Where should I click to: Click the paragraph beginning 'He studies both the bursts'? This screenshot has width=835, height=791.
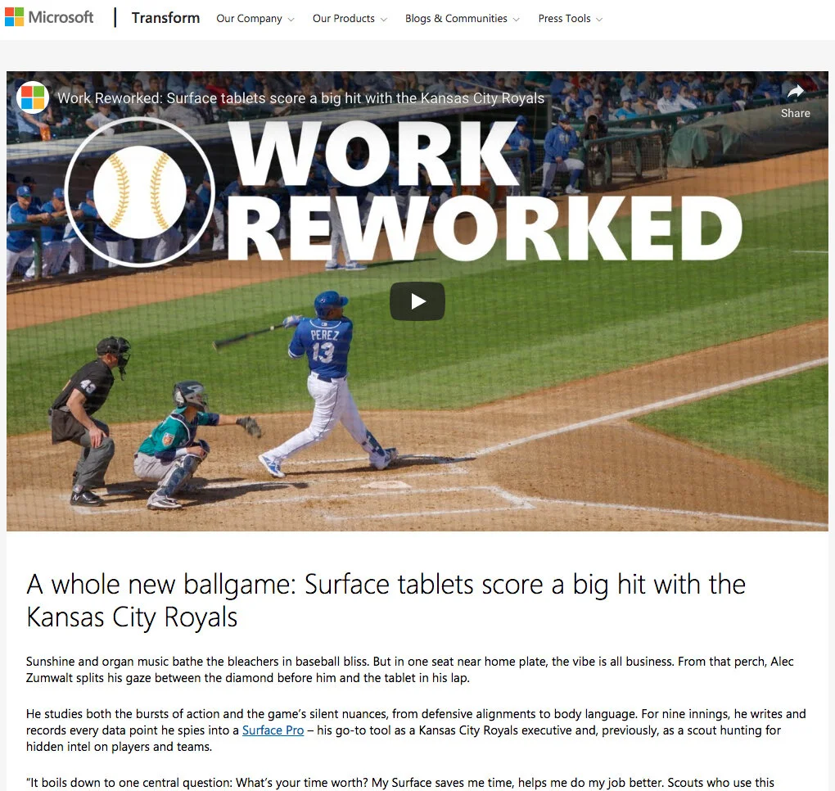(x=416, y=730)
